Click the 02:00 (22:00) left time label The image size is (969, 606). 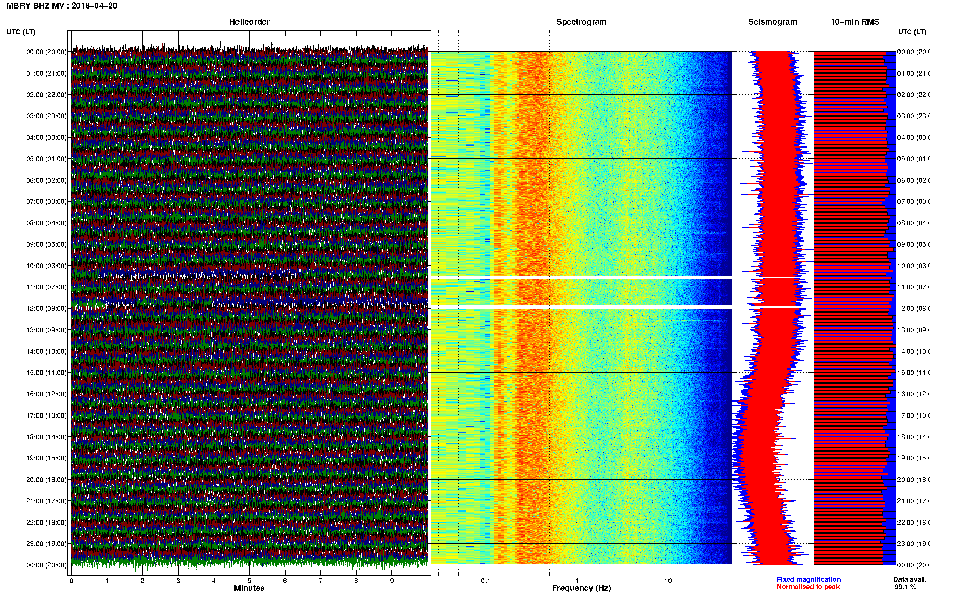46,95
